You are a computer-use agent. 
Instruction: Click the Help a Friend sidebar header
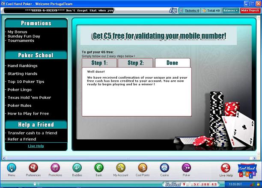(x=36, y=125)
